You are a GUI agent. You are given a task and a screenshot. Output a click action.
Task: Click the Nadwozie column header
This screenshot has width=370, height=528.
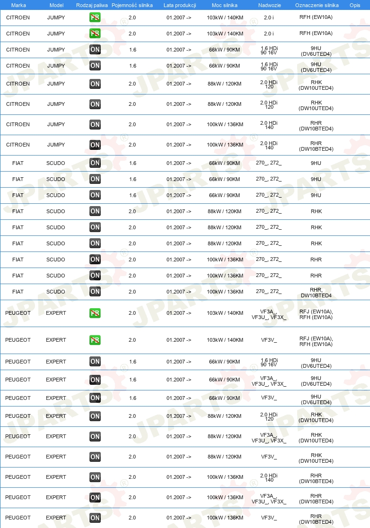[x=270, y=5]
